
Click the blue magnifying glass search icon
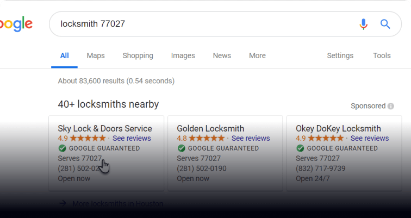pos(385,24)
